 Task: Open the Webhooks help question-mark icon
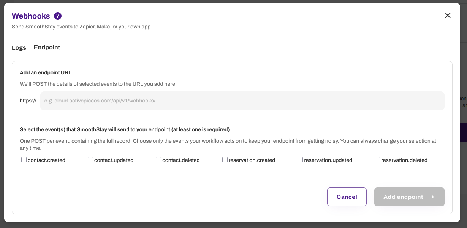[58, 16]
